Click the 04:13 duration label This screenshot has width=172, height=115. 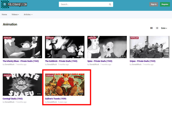click(39, 56)
